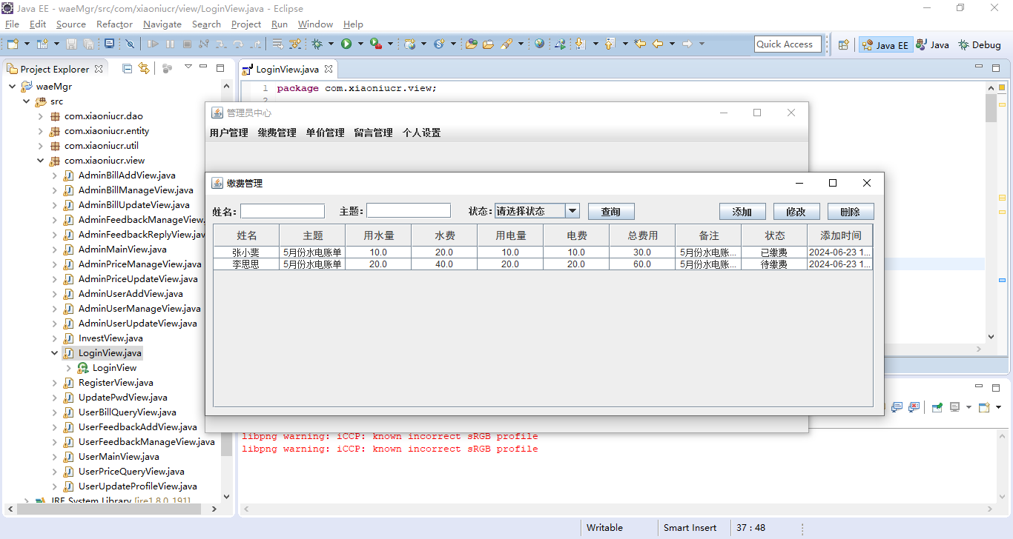Click the editor vertical scrollbar thumb
The height and width of the screenshot is (539, 1013).
click(x=991, y=108)
